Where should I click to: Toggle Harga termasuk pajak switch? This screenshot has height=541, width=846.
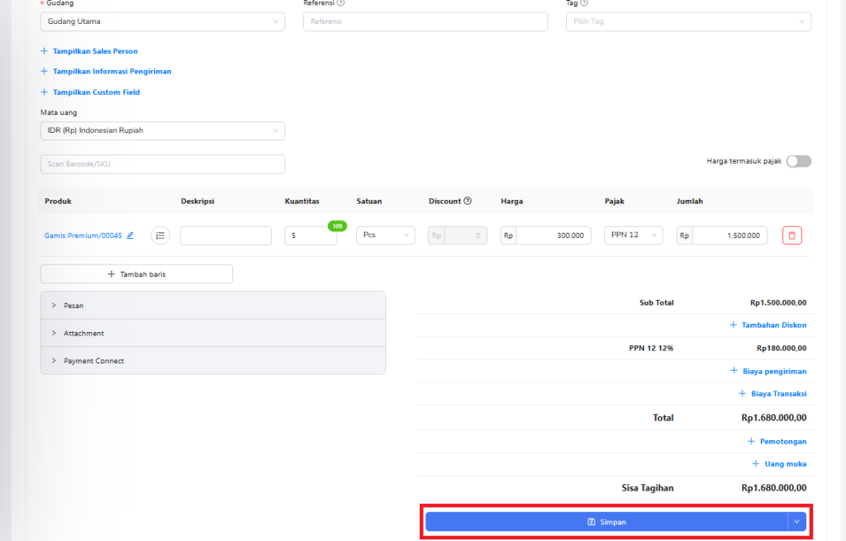(x=799, y=161)
